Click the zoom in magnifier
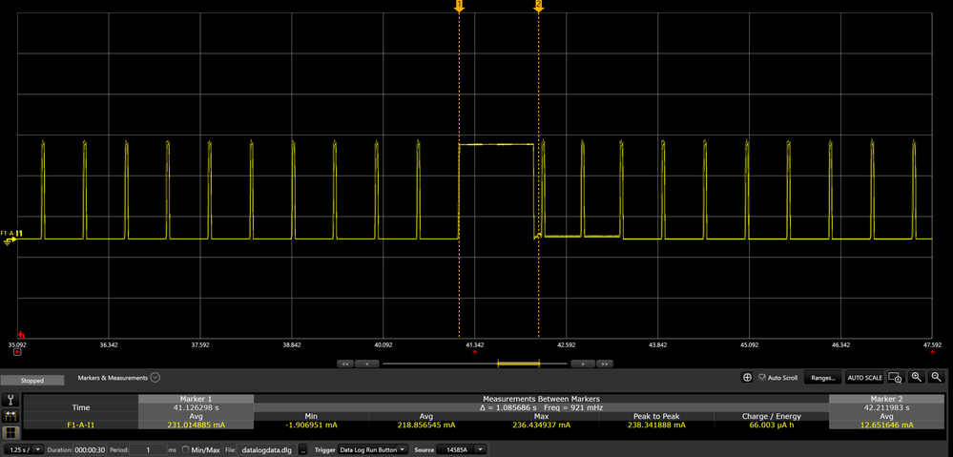Viewport: 953px width, 457px height. point(917,378)
